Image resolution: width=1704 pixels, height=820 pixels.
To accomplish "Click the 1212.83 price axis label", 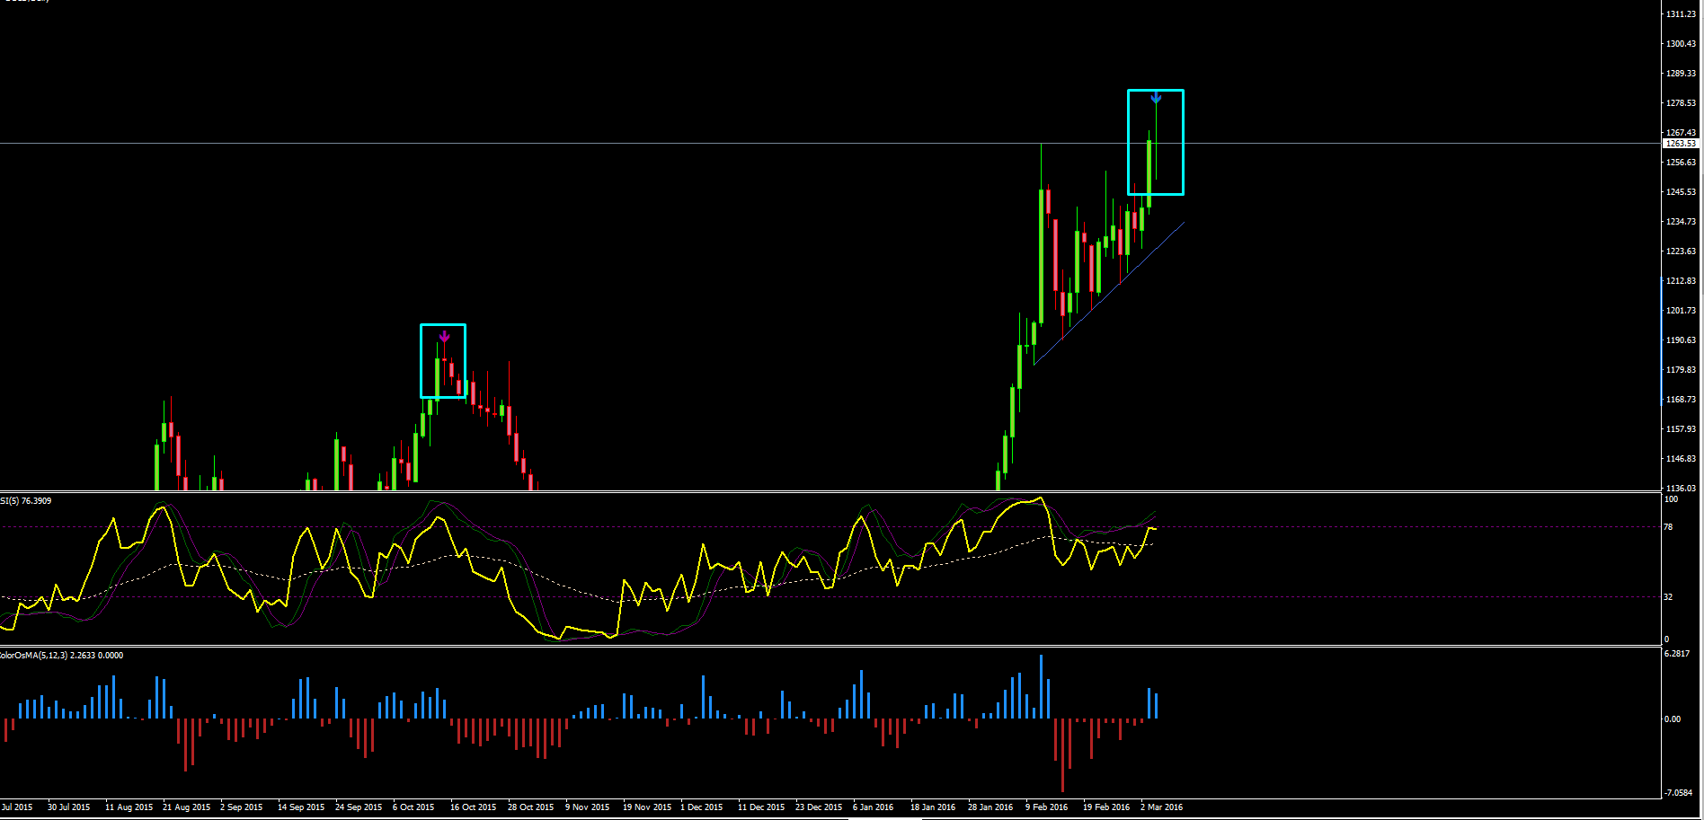I will 1681,281.
